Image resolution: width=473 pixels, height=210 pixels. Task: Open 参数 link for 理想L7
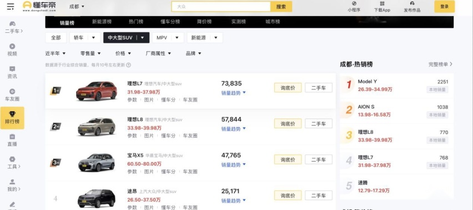[x=132, y=100]
